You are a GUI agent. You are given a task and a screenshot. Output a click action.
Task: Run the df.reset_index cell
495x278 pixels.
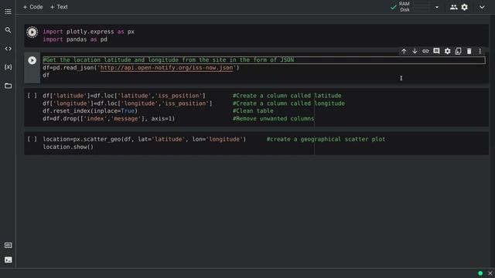[x=32, y=96]
